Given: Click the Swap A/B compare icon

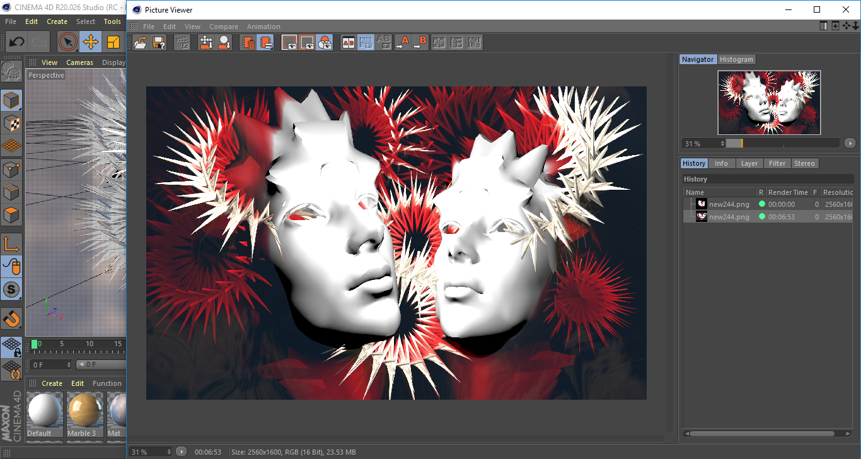Looking at the screenshot, I should click(439, 42).
